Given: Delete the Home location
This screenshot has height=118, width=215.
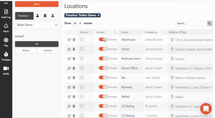Looking at the screenshot, I should point(74,49).
